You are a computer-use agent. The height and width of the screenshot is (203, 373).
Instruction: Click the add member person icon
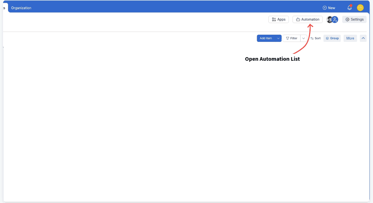[x=335, y=19]
